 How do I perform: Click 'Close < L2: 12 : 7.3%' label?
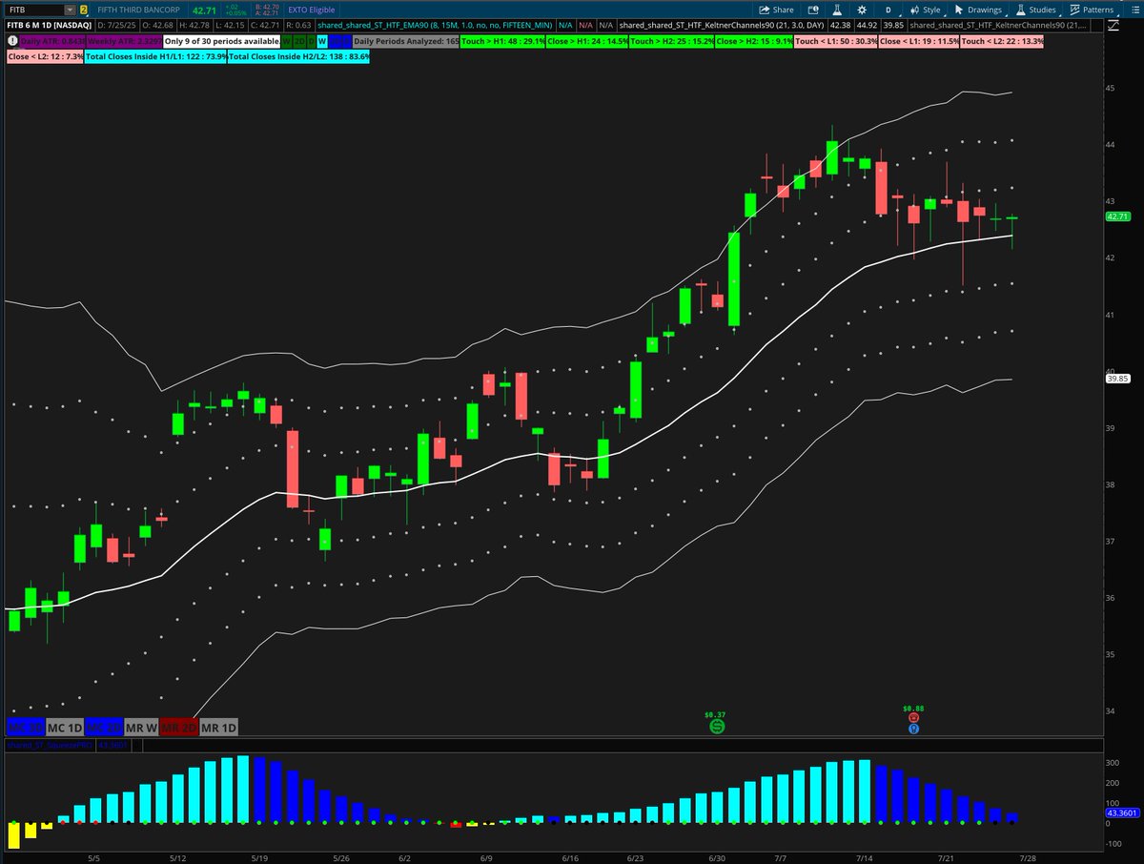[x=46, y=57]
